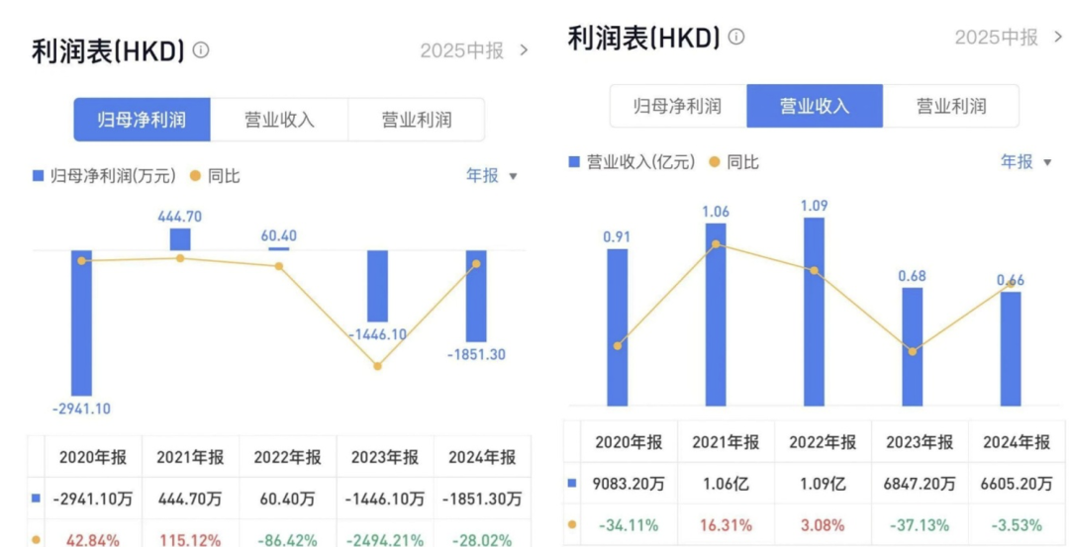Click the info icon beside the right 利润表(HKD) title
Image resolution: width=1069 pixels, height=547 pixels.
(x=736, y=37)
